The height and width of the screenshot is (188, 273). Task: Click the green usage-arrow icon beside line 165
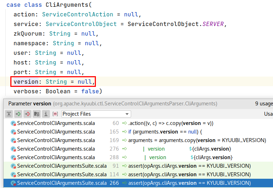[x=124, y=132]
